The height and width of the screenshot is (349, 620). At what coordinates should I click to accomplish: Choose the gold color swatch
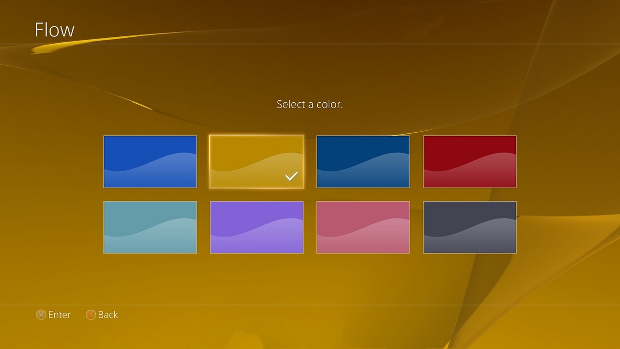tap(256, 161)
